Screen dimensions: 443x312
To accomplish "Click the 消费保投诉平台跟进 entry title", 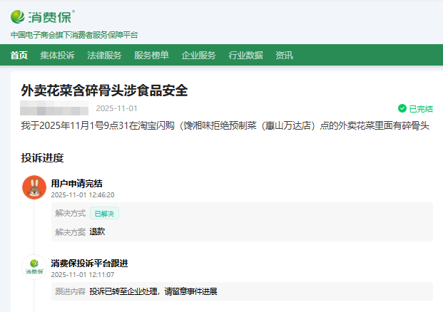I will pyautogui.click(x=89, y=263).
